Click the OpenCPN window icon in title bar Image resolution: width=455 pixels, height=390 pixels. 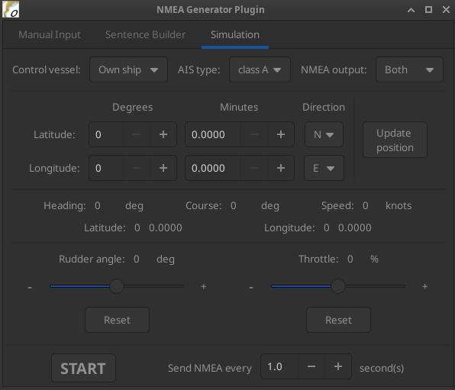point(11,9)
